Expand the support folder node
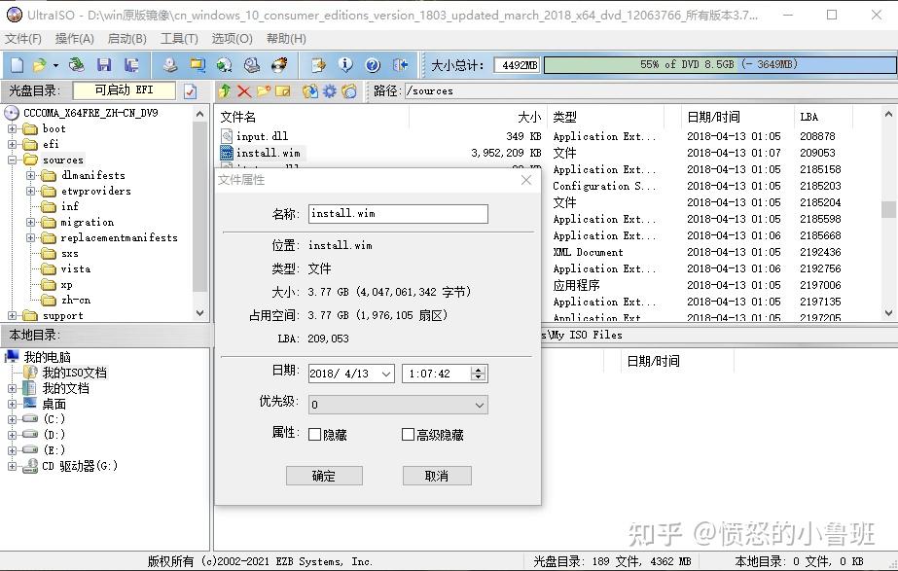 pyautogui.click(x=12, y=315)
